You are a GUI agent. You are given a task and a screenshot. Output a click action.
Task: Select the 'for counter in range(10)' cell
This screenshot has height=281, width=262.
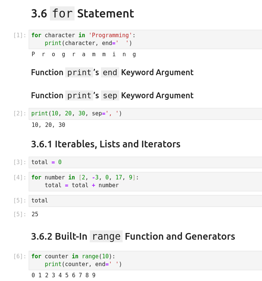pyautogui.click(x=145, y=260)
